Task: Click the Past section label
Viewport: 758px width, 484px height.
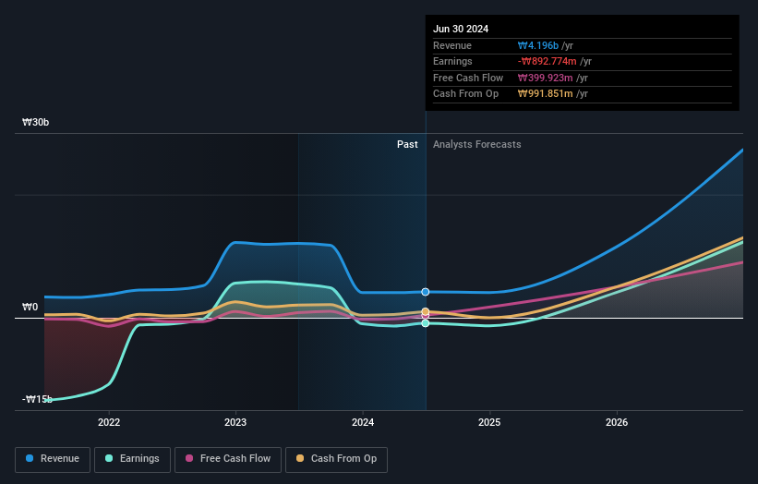Action: 407,145
